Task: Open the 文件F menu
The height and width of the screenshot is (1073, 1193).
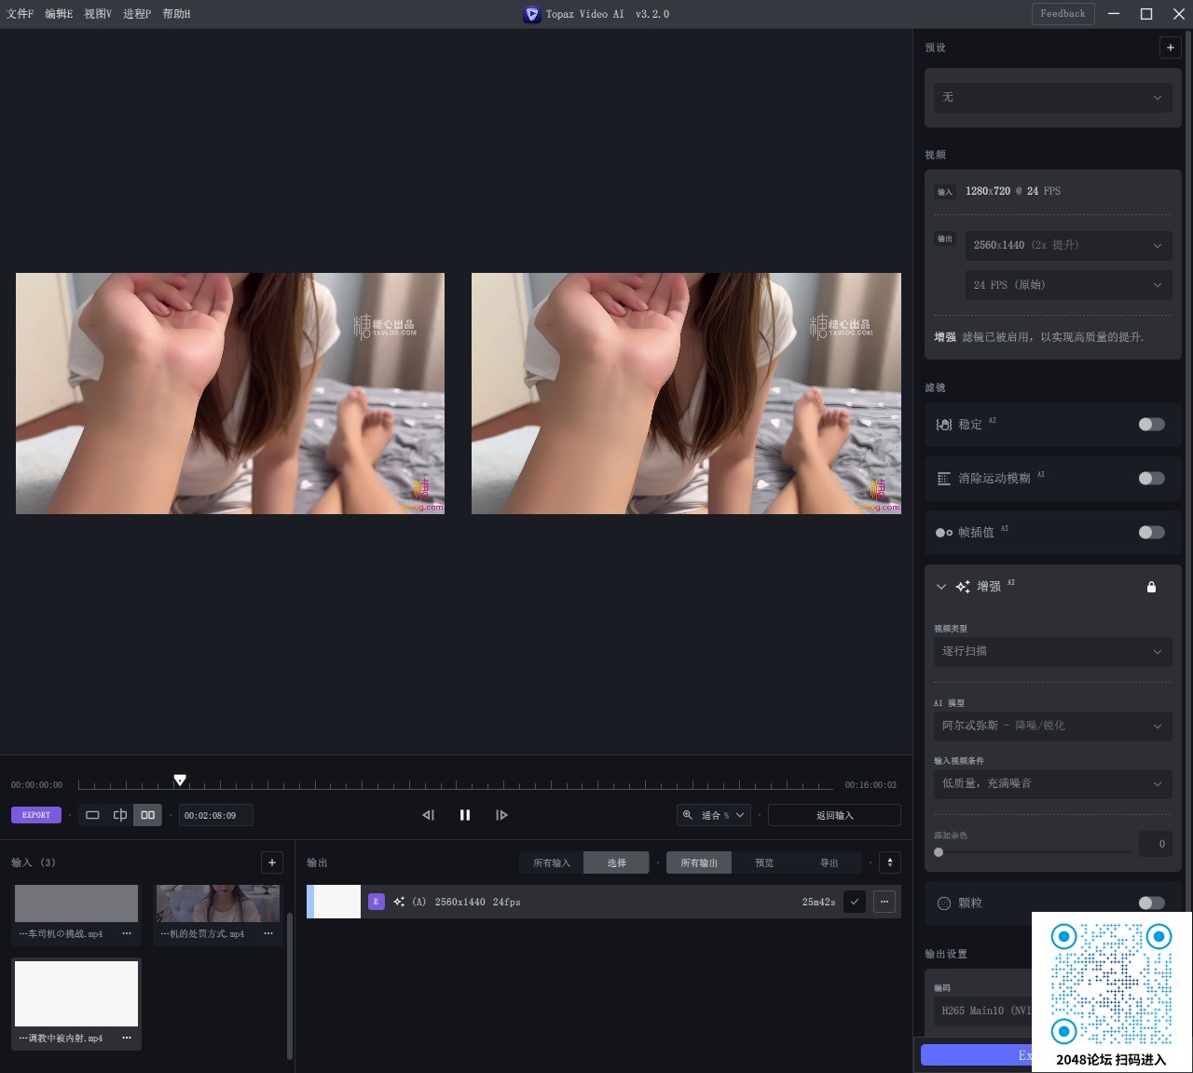Action: click(20, 14)
